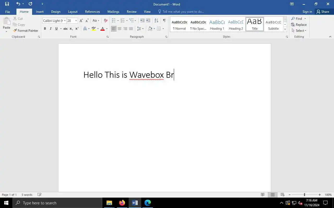
Task: Click the zoom slider handle
Action: (304, 195)
